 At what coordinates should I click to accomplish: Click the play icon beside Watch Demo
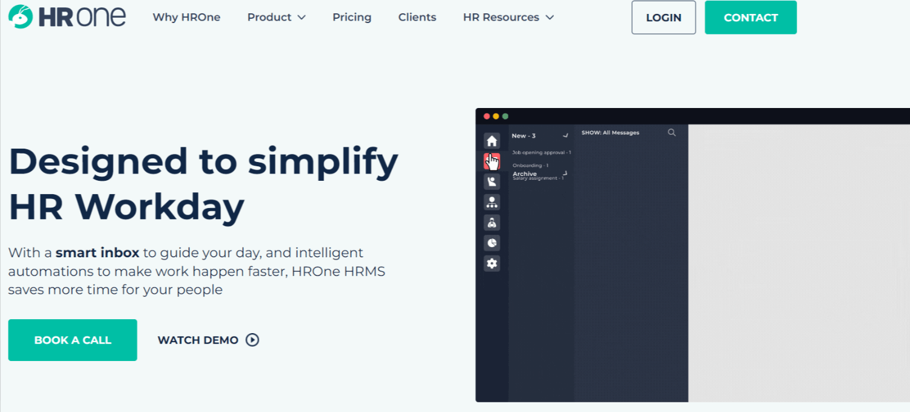coord(252,340)
